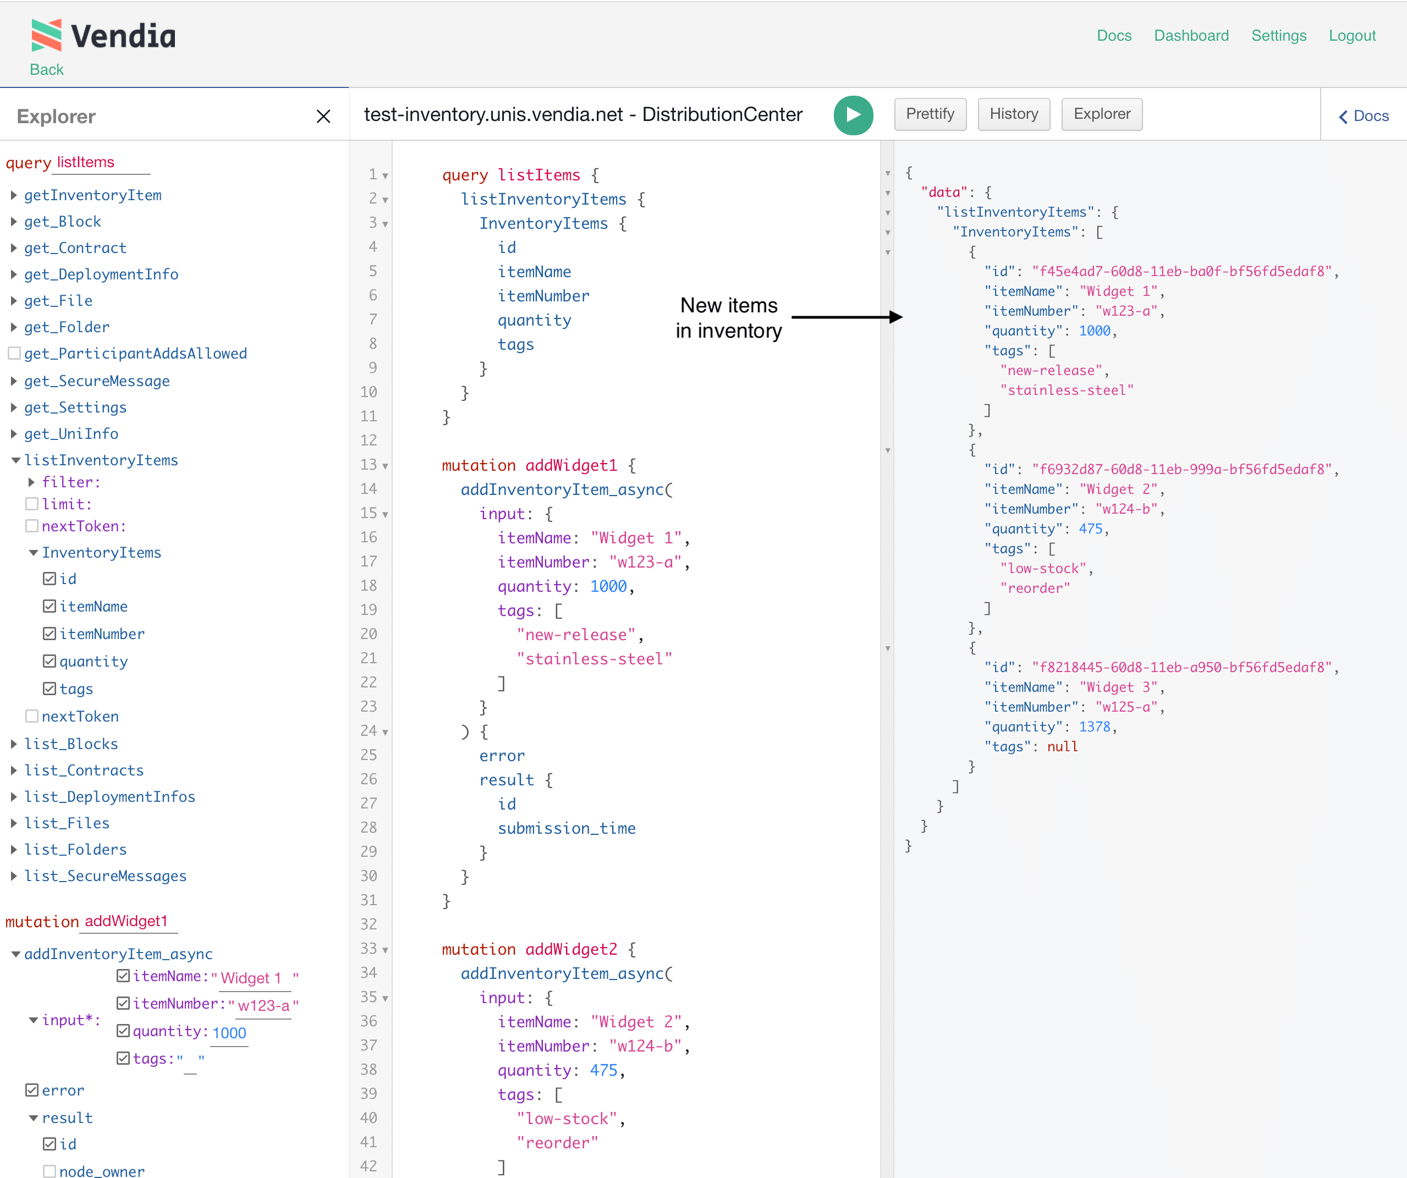Click the Vendia logo
The image size is (1407, 1178).
103,35
